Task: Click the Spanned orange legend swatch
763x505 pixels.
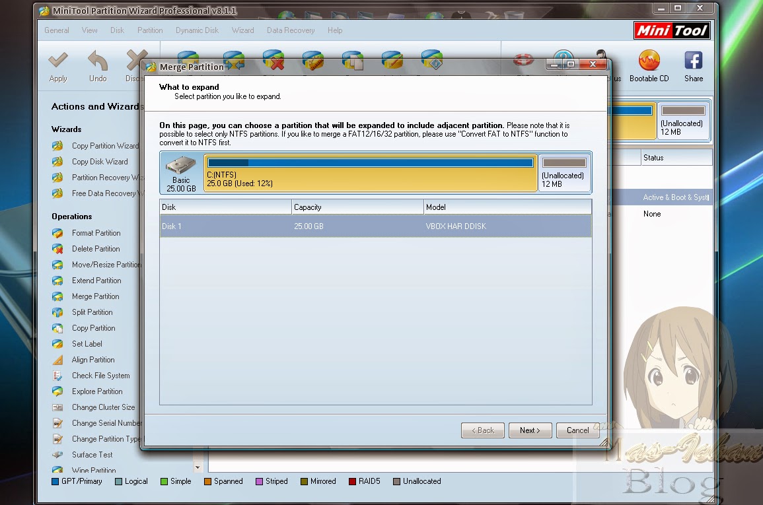Action: (x=208, y=481)
